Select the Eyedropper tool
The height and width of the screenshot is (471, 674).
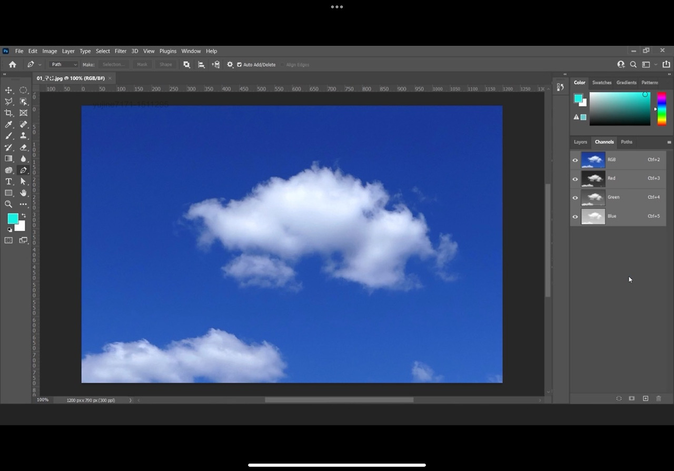(x=8, y=124)
